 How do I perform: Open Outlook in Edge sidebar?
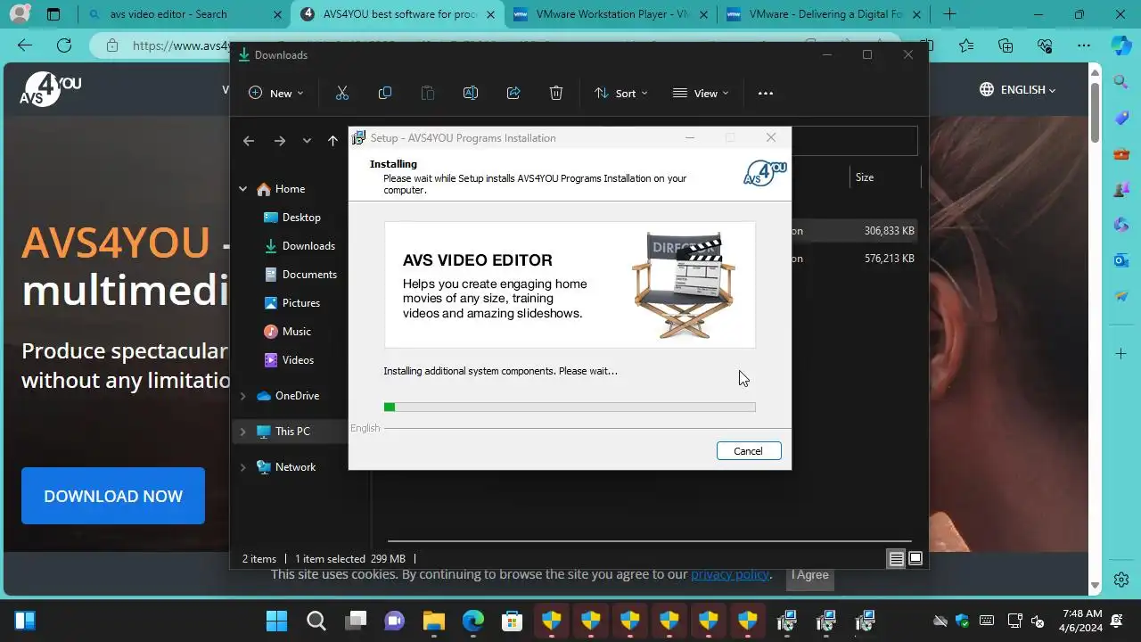(x=1121, y=260)
